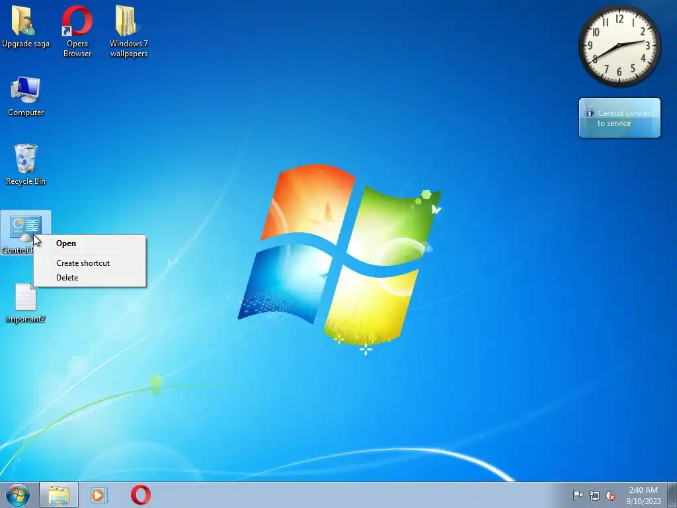Choose Create shortcut in context menu
677x508 pixels.
click(90, 263)
